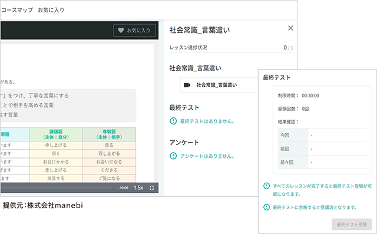Click the info icon beside すべてのレッスンが完了すると
The height and width of the screenshot is (234, 377).
pyautogui.click(x=266, y=186)
